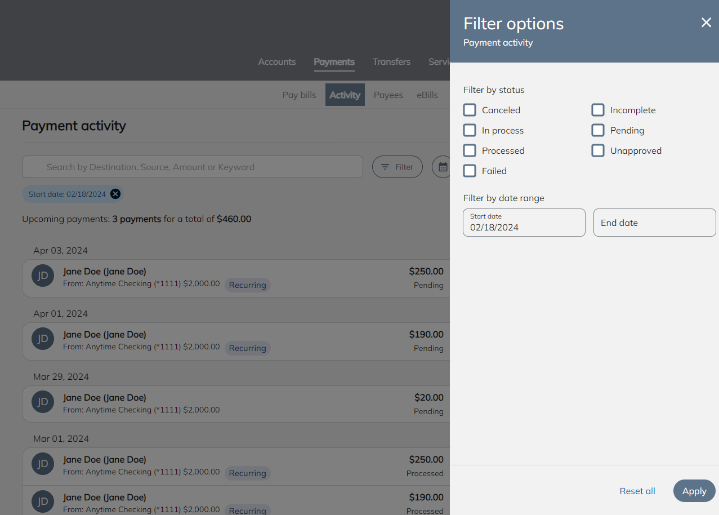Apply the selected filters

[694, 491]
